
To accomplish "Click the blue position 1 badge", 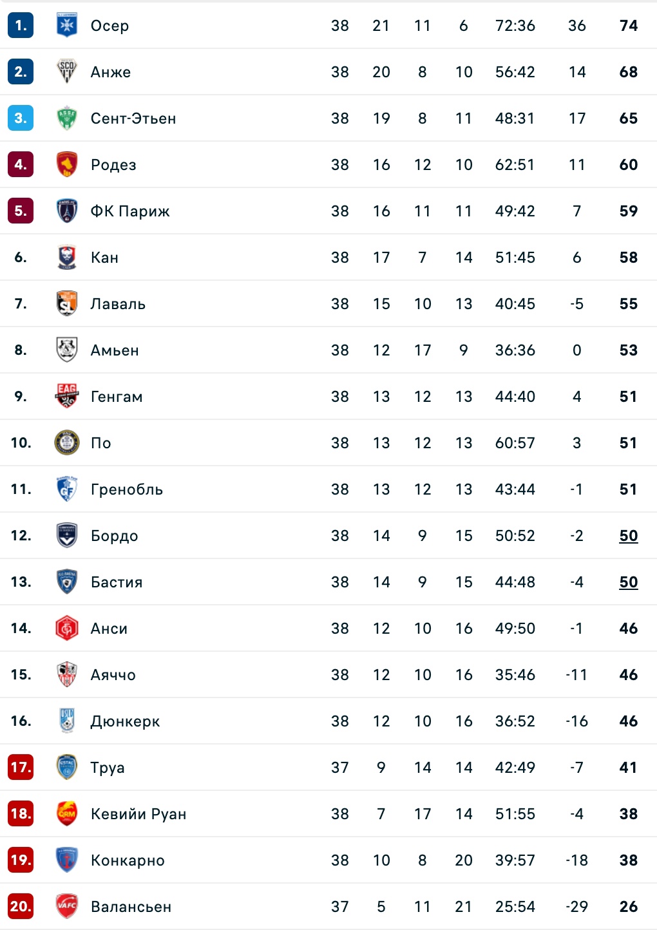I will (21, 26).
